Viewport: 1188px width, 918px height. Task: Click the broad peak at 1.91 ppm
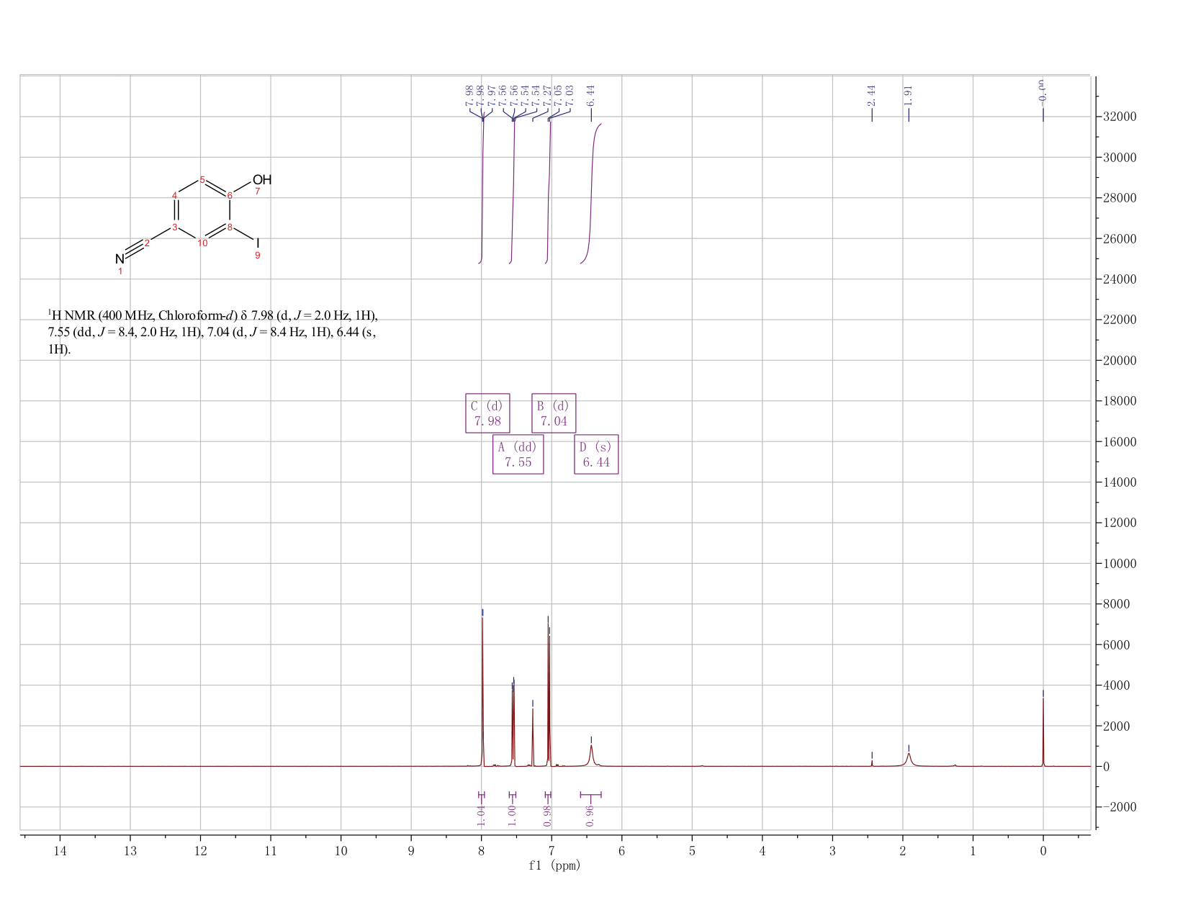coord(909,759)
